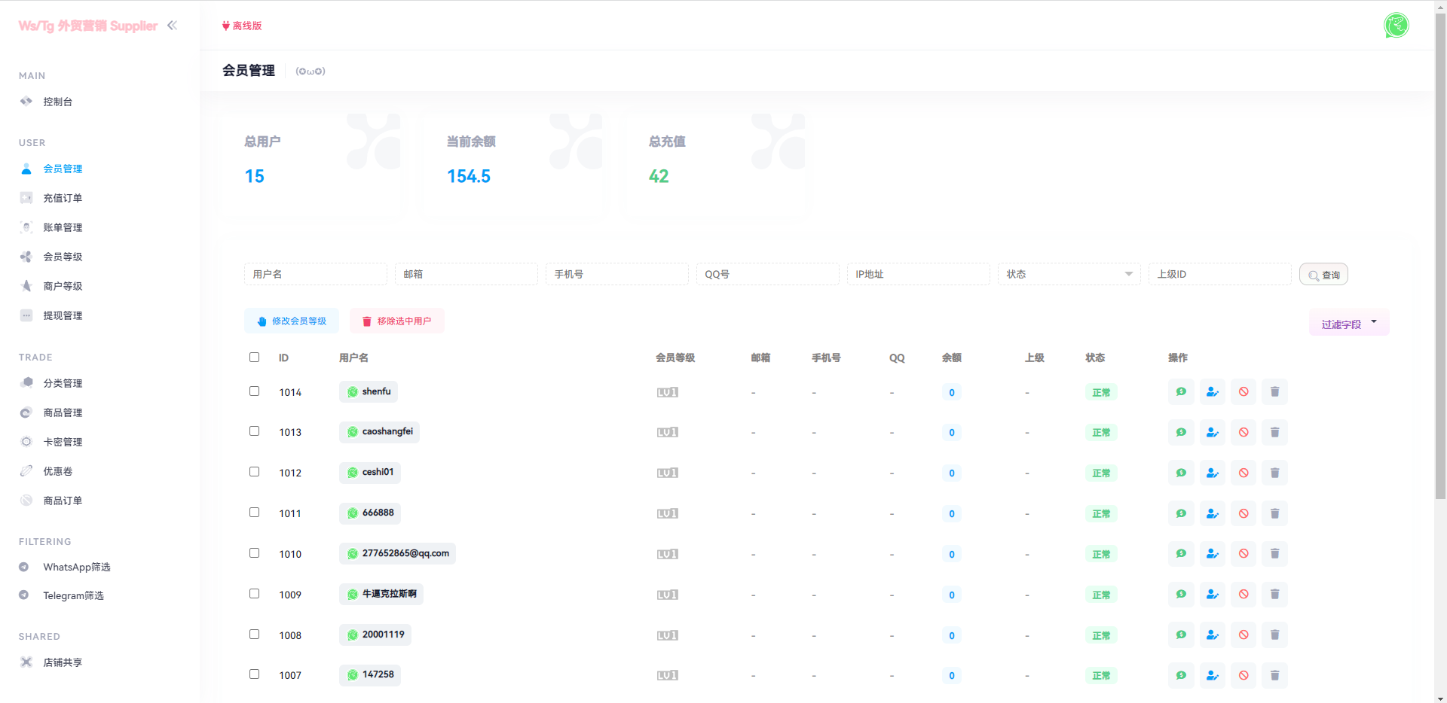Screen dimensions: 1447x703
Task: Open the 状态 status dropdown
Action: pos(1069,274)
